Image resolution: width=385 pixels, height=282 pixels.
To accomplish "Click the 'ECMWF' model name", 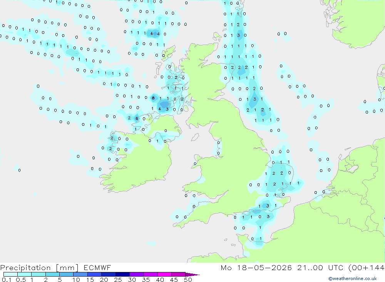I will click(97, 267).
